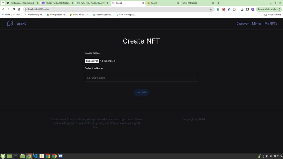Screen dimensions: 283x159
Task: Close the Site is not secure tab
Action: pos(213,3)
